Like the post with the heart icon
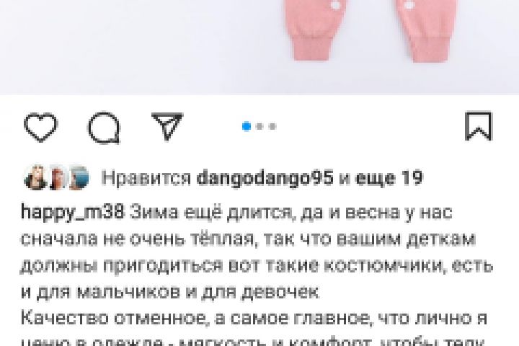Screen dimensions: 519x346 click(41, 127)
